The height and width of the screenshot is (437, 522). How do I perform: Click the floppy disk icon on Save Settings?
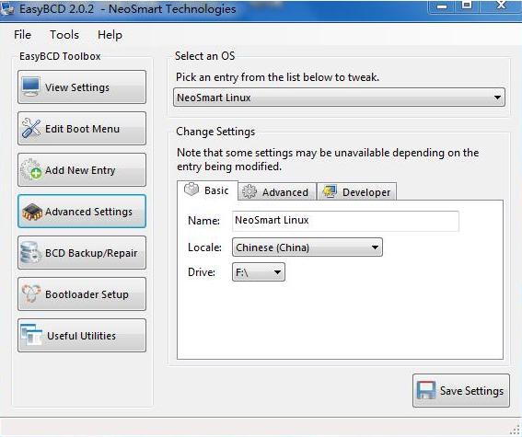click(425, 390)
